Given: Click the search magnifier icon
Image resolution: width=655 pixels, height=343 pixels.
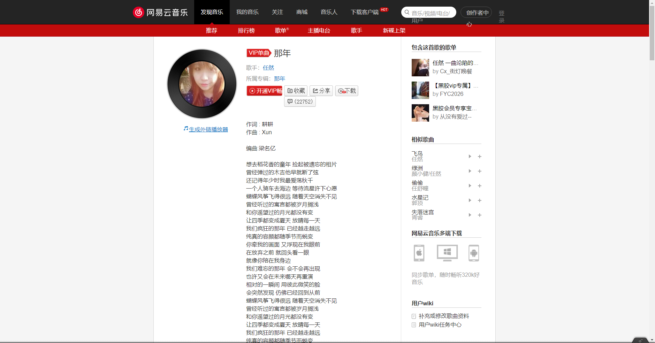Looking at the screenshot, I should click(406, 12).
